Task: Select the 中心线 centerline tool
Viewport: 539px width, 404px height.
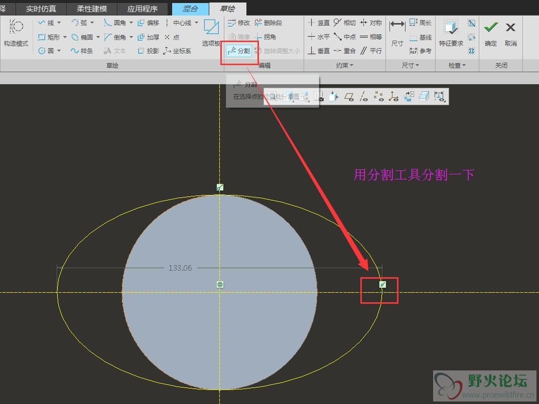Action: (178, 23)
